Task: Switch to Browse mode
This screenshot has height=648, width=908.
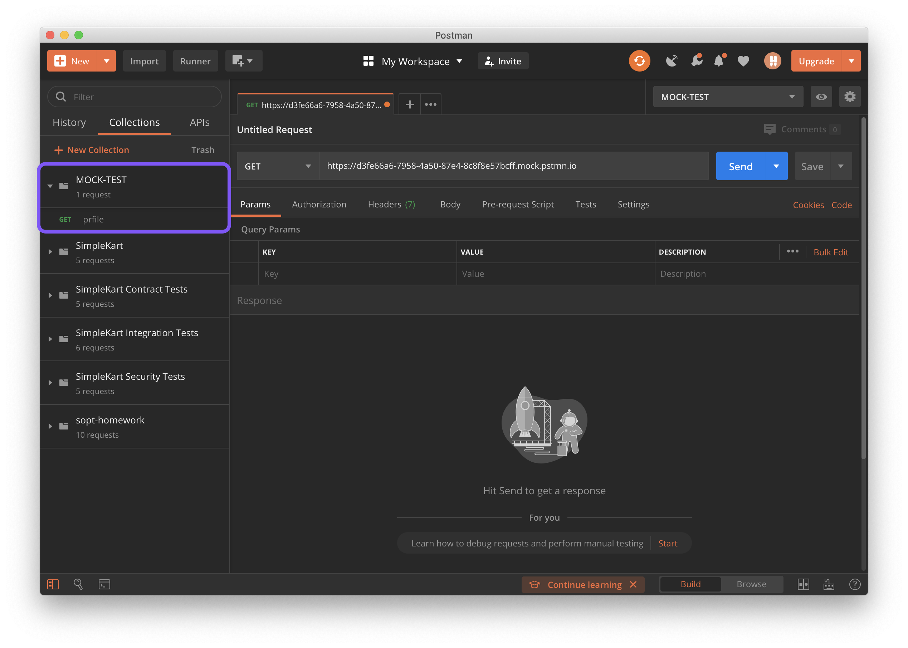Action: (751, 584)
